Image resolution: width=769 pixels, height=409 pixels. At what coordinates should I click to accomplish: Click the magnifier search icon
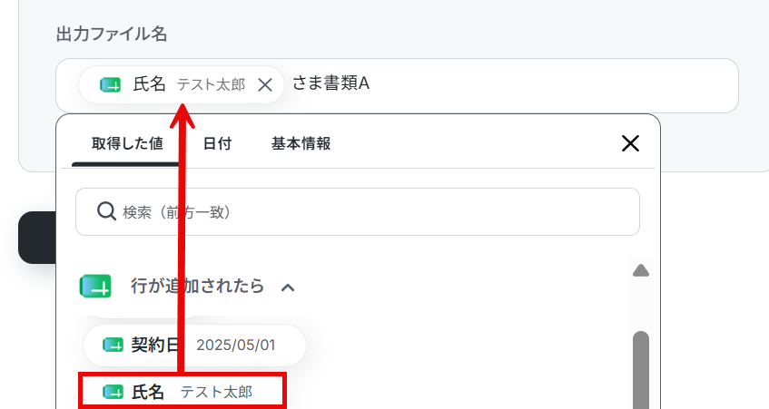[106, 211]
